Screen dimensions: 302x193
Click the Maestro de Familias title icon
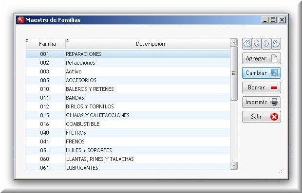(21, 20)
